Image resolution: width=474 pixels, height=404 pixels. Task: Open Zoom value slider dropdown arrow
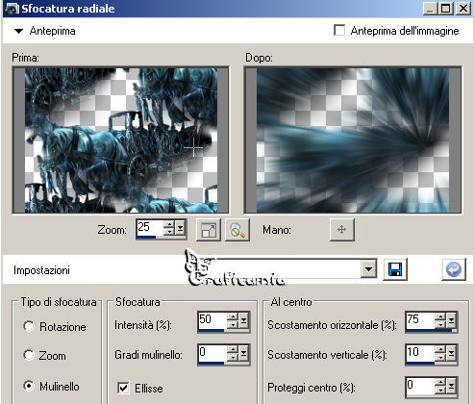(x=180, y=229)
